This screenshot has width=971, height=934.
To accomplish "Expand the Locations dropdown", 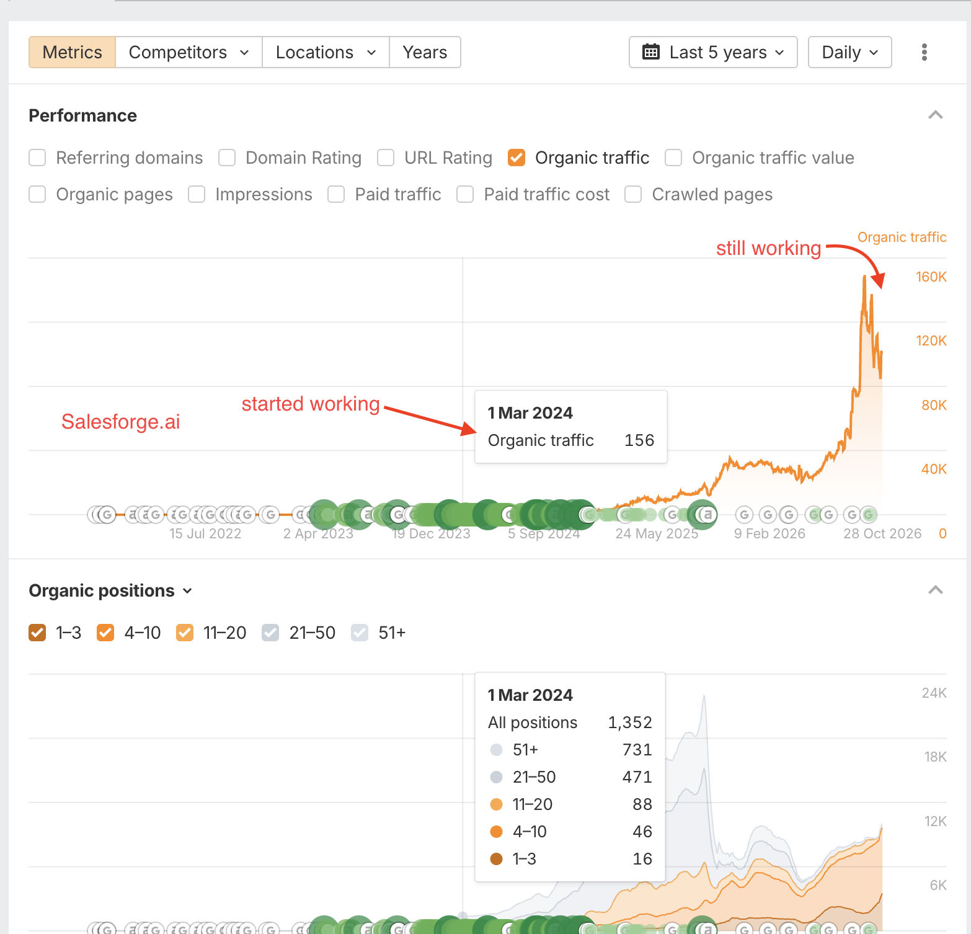I will point(326,52).
